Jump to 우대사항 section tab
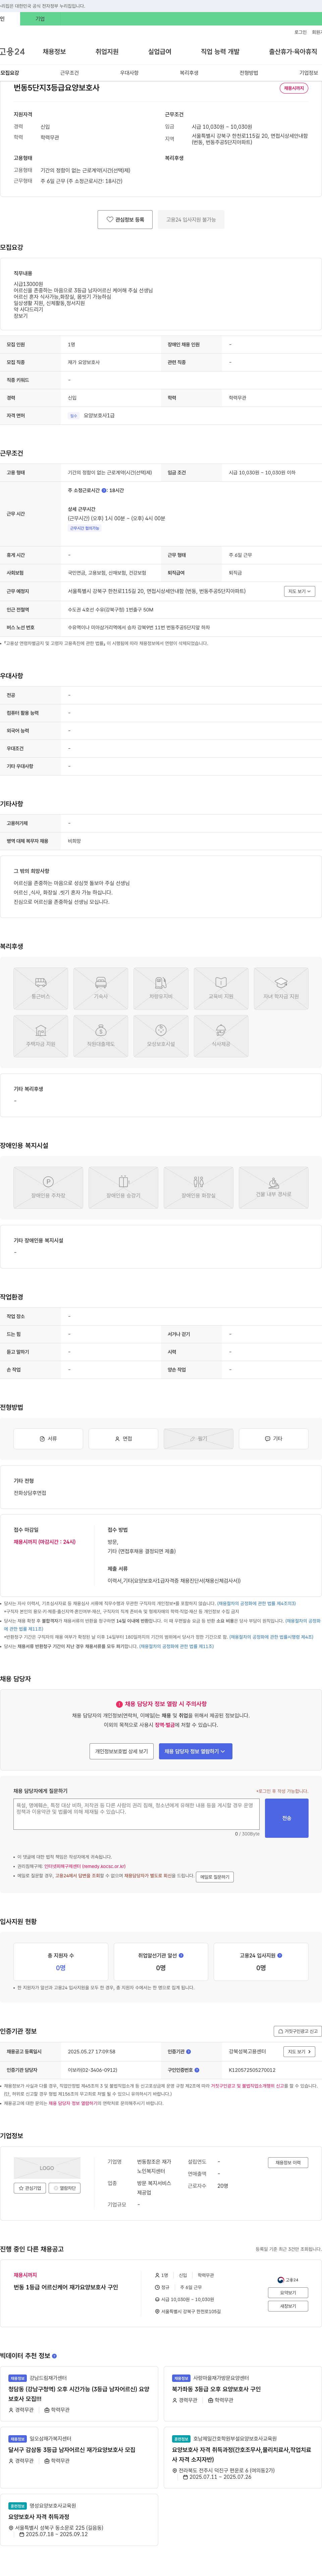This screenshot has width=322, height=2576. 129,73
